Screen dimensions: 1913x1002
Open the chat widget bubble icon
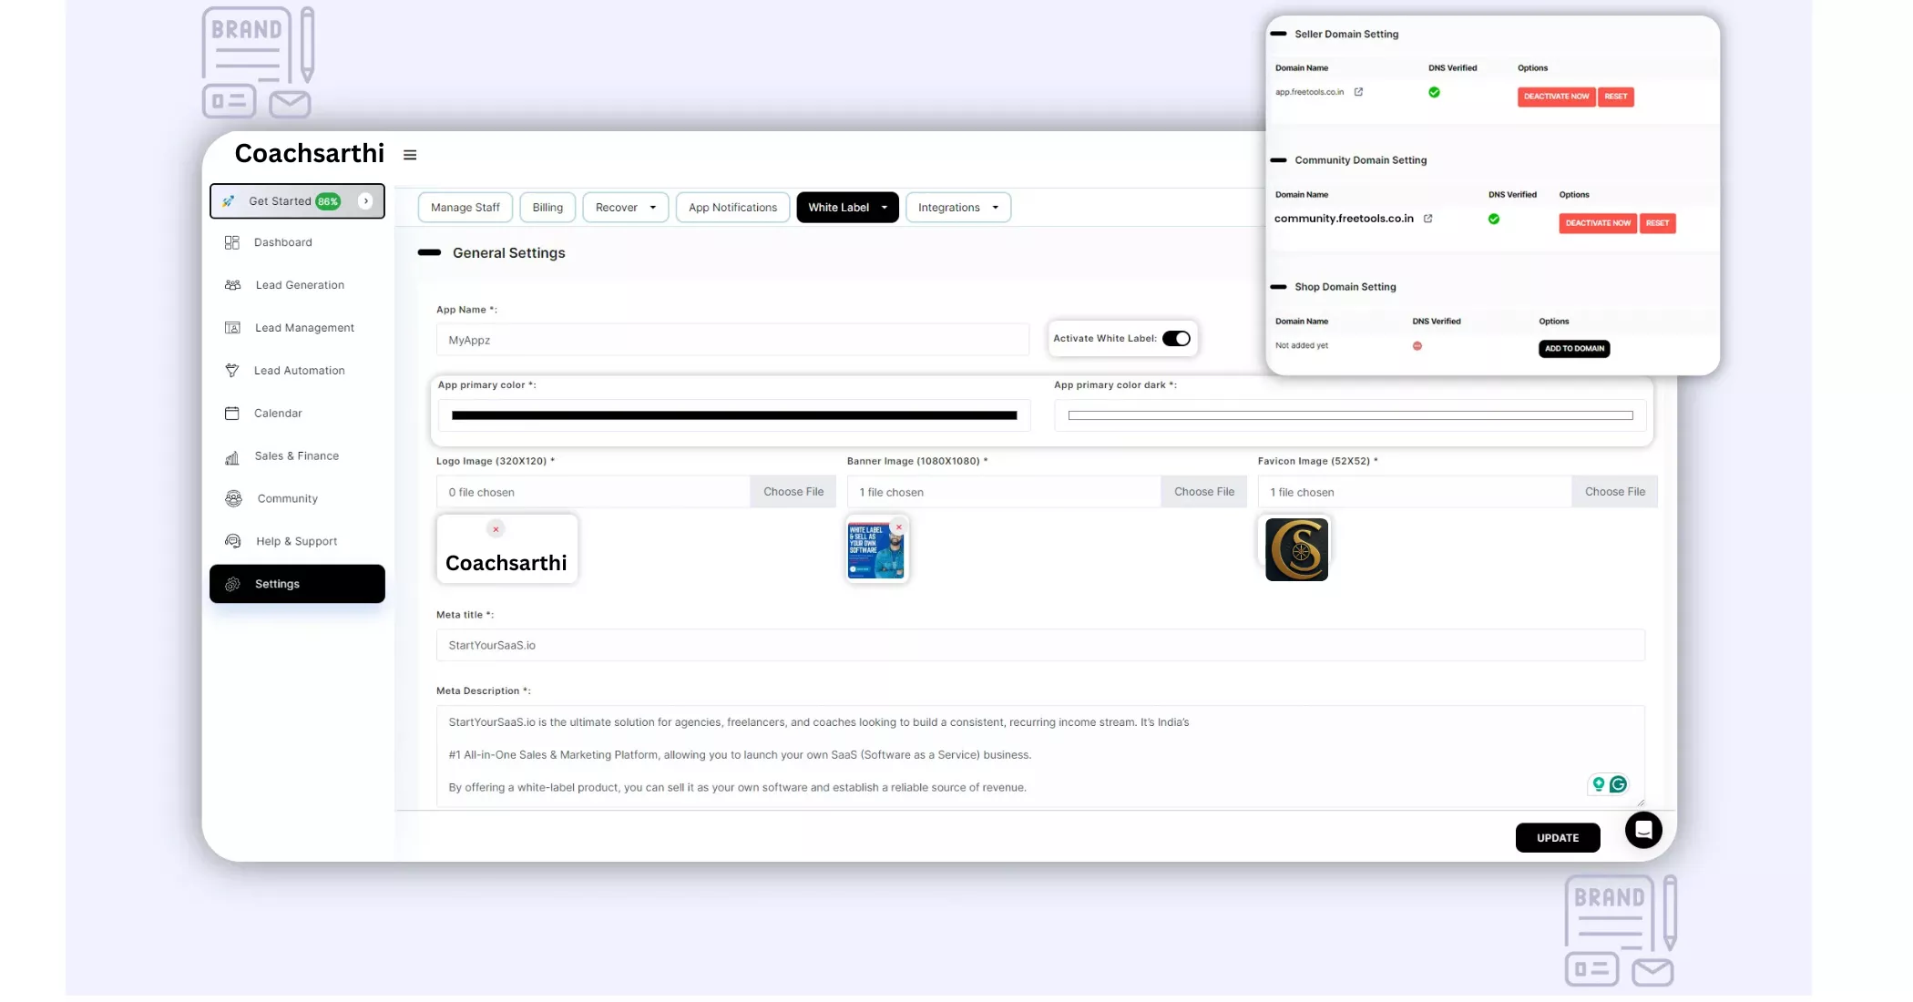[1643, 830]
